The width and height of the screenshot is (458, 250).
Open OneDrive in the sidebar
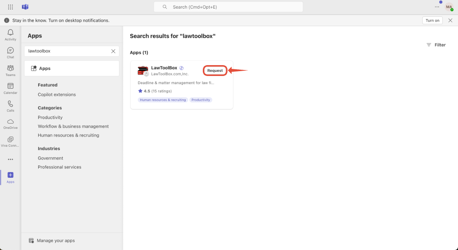click(x=10, y=124)
